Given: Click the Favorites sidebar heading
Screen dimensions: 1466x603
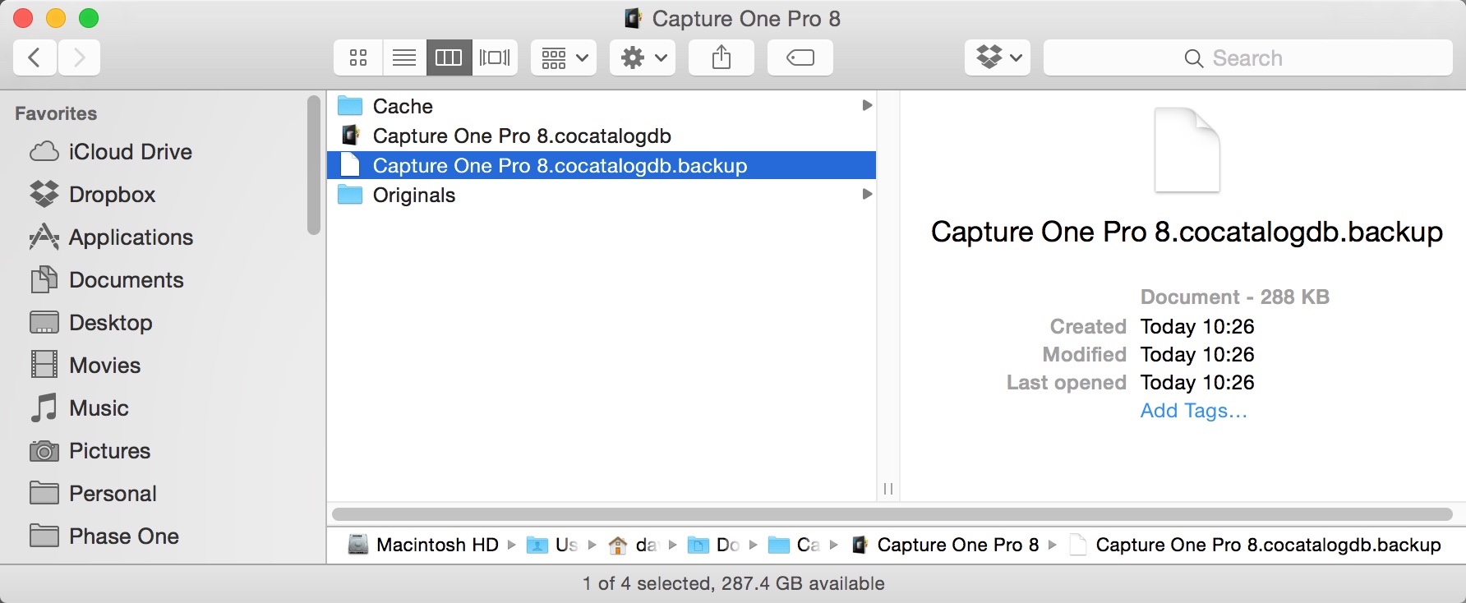Looking at the screenshot, I should pyautogui.click(x=56, y=113).
